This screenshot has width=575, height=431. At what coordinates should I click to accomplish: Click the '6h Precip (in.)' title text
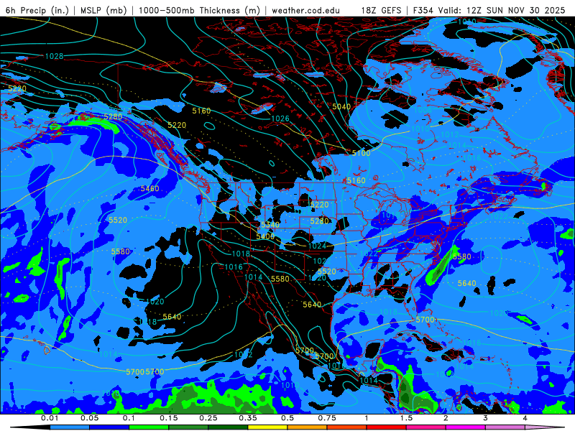[37, 10]
